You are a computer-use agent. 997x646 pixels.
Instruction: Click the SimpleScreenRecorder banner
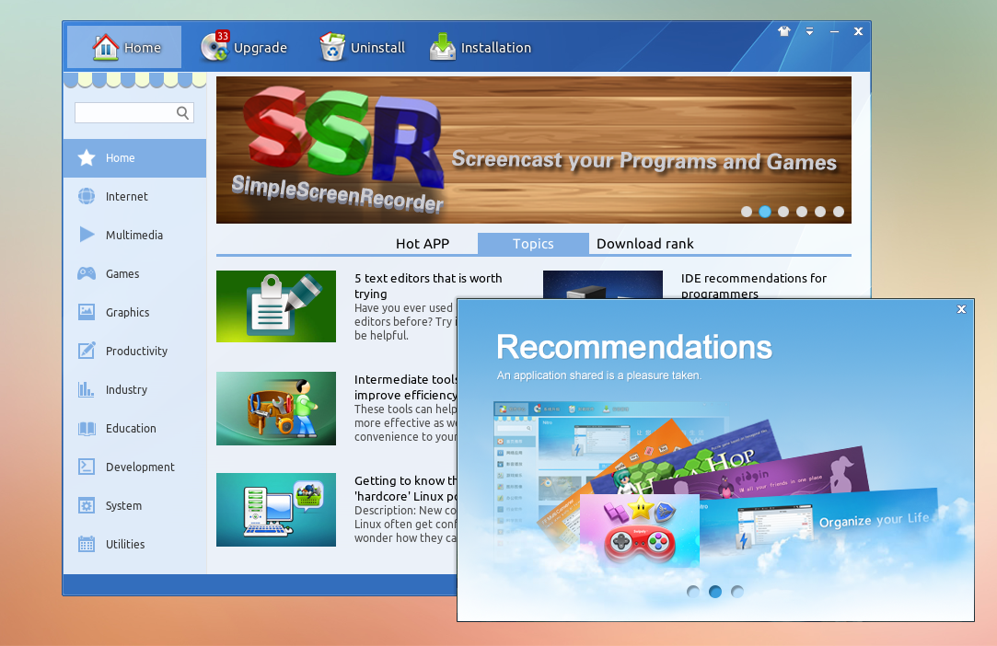tap(533, 150)
